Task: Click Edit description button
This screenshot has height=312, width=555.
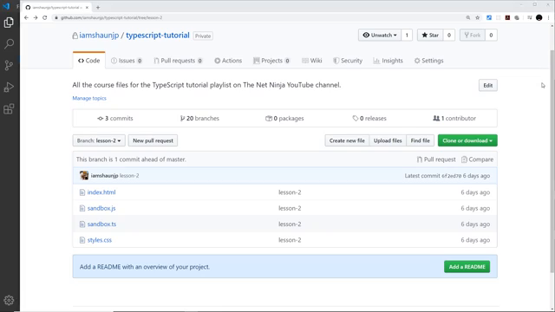Action: pos(487,85)
